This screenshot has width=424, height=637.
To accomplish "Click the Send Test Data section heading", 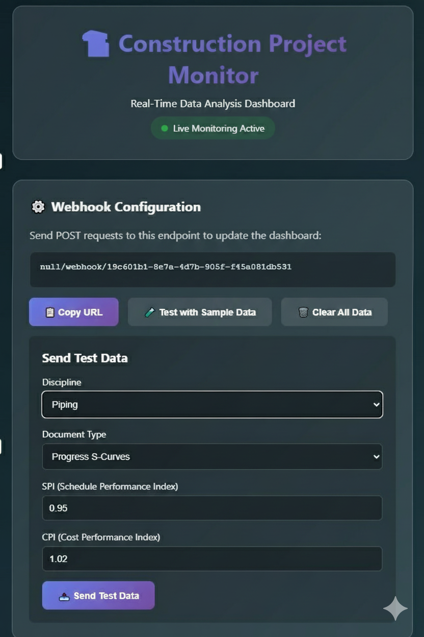I will point(85,358).
